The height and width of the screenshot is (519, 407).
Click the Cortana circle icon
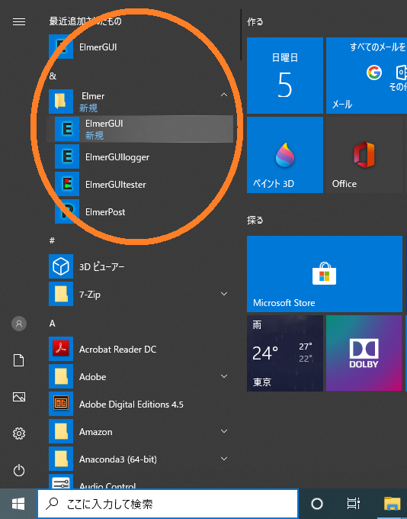coord(317,504)
